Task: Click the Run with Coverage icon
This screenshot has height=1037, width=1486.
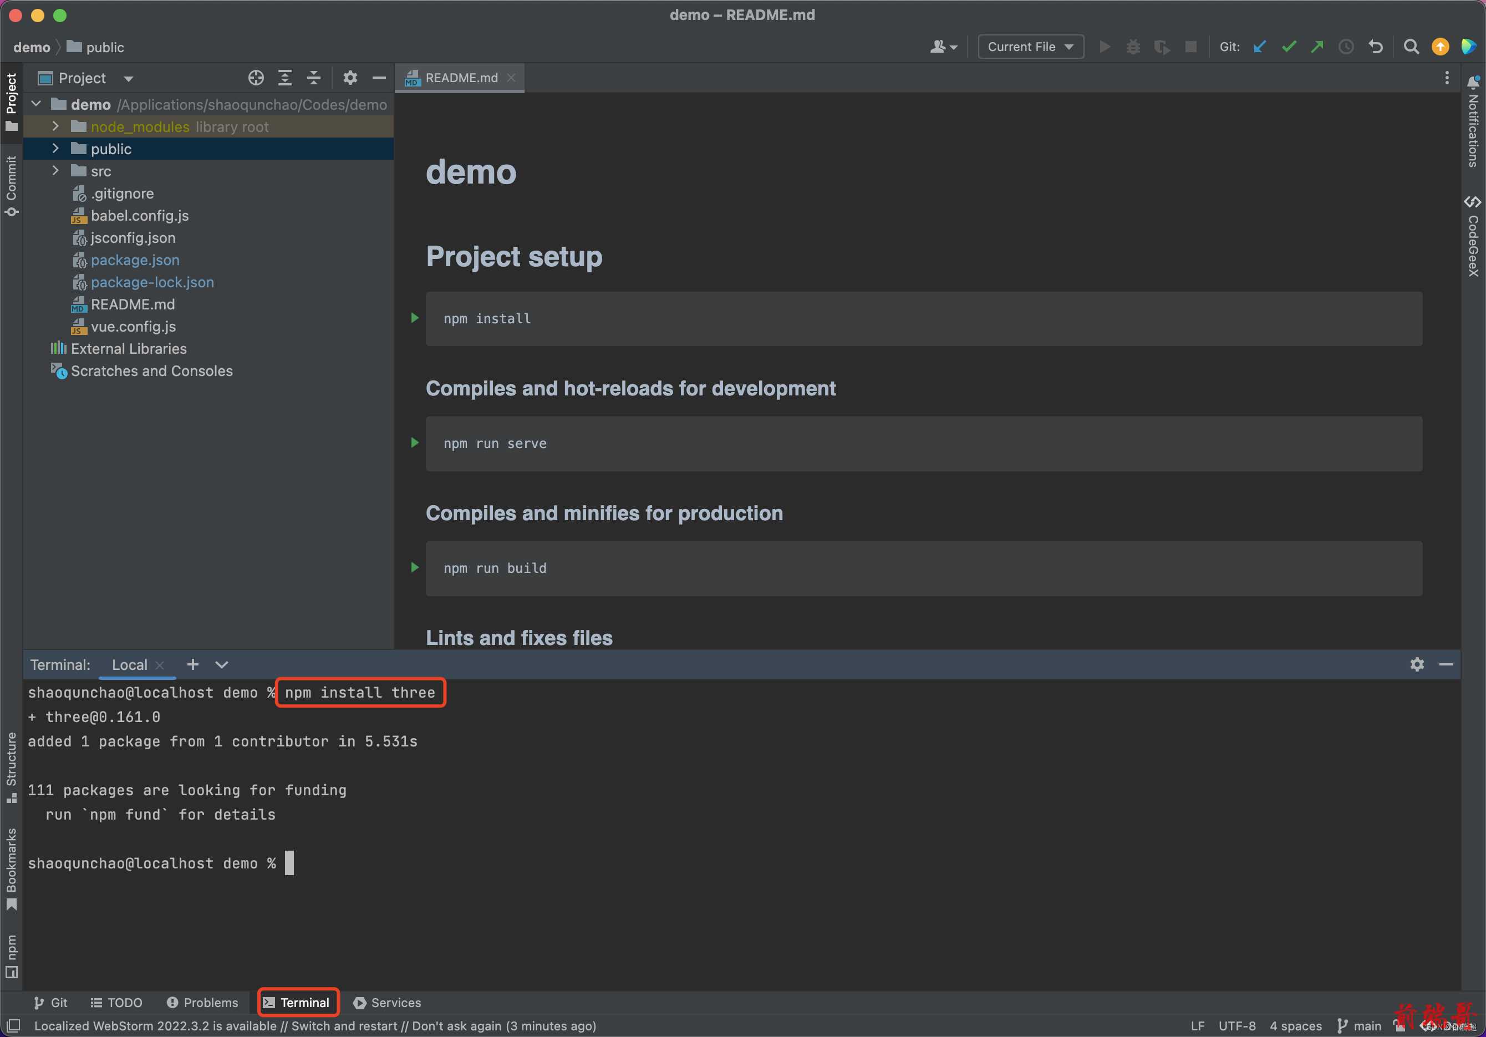Action: [1162, 47]
